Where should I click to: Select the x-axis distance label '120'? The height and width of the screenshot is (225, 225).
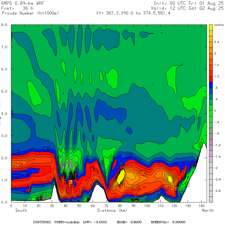pos(174,206)
